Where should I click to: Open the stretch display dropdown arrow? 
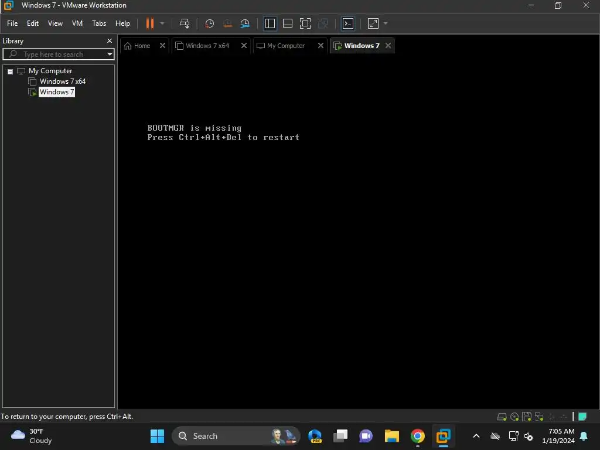[x=386, y=23]
